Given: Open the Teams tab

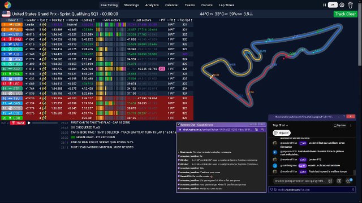Looking at the screenshot, I should tap(190, 5).
